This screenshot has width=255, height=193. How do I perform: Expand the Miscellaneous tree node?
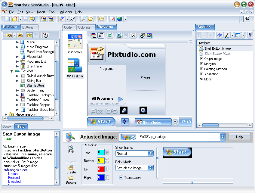(x=6, y=114)
